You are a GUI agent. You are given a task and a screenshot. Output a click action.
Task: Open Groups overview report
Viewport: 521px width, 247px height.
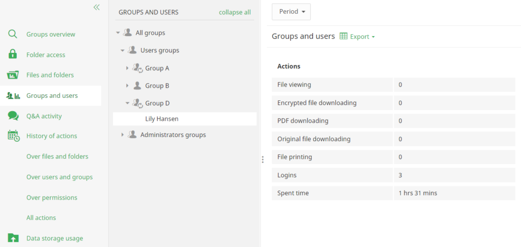pyautogui.click(x=51, y=34)
